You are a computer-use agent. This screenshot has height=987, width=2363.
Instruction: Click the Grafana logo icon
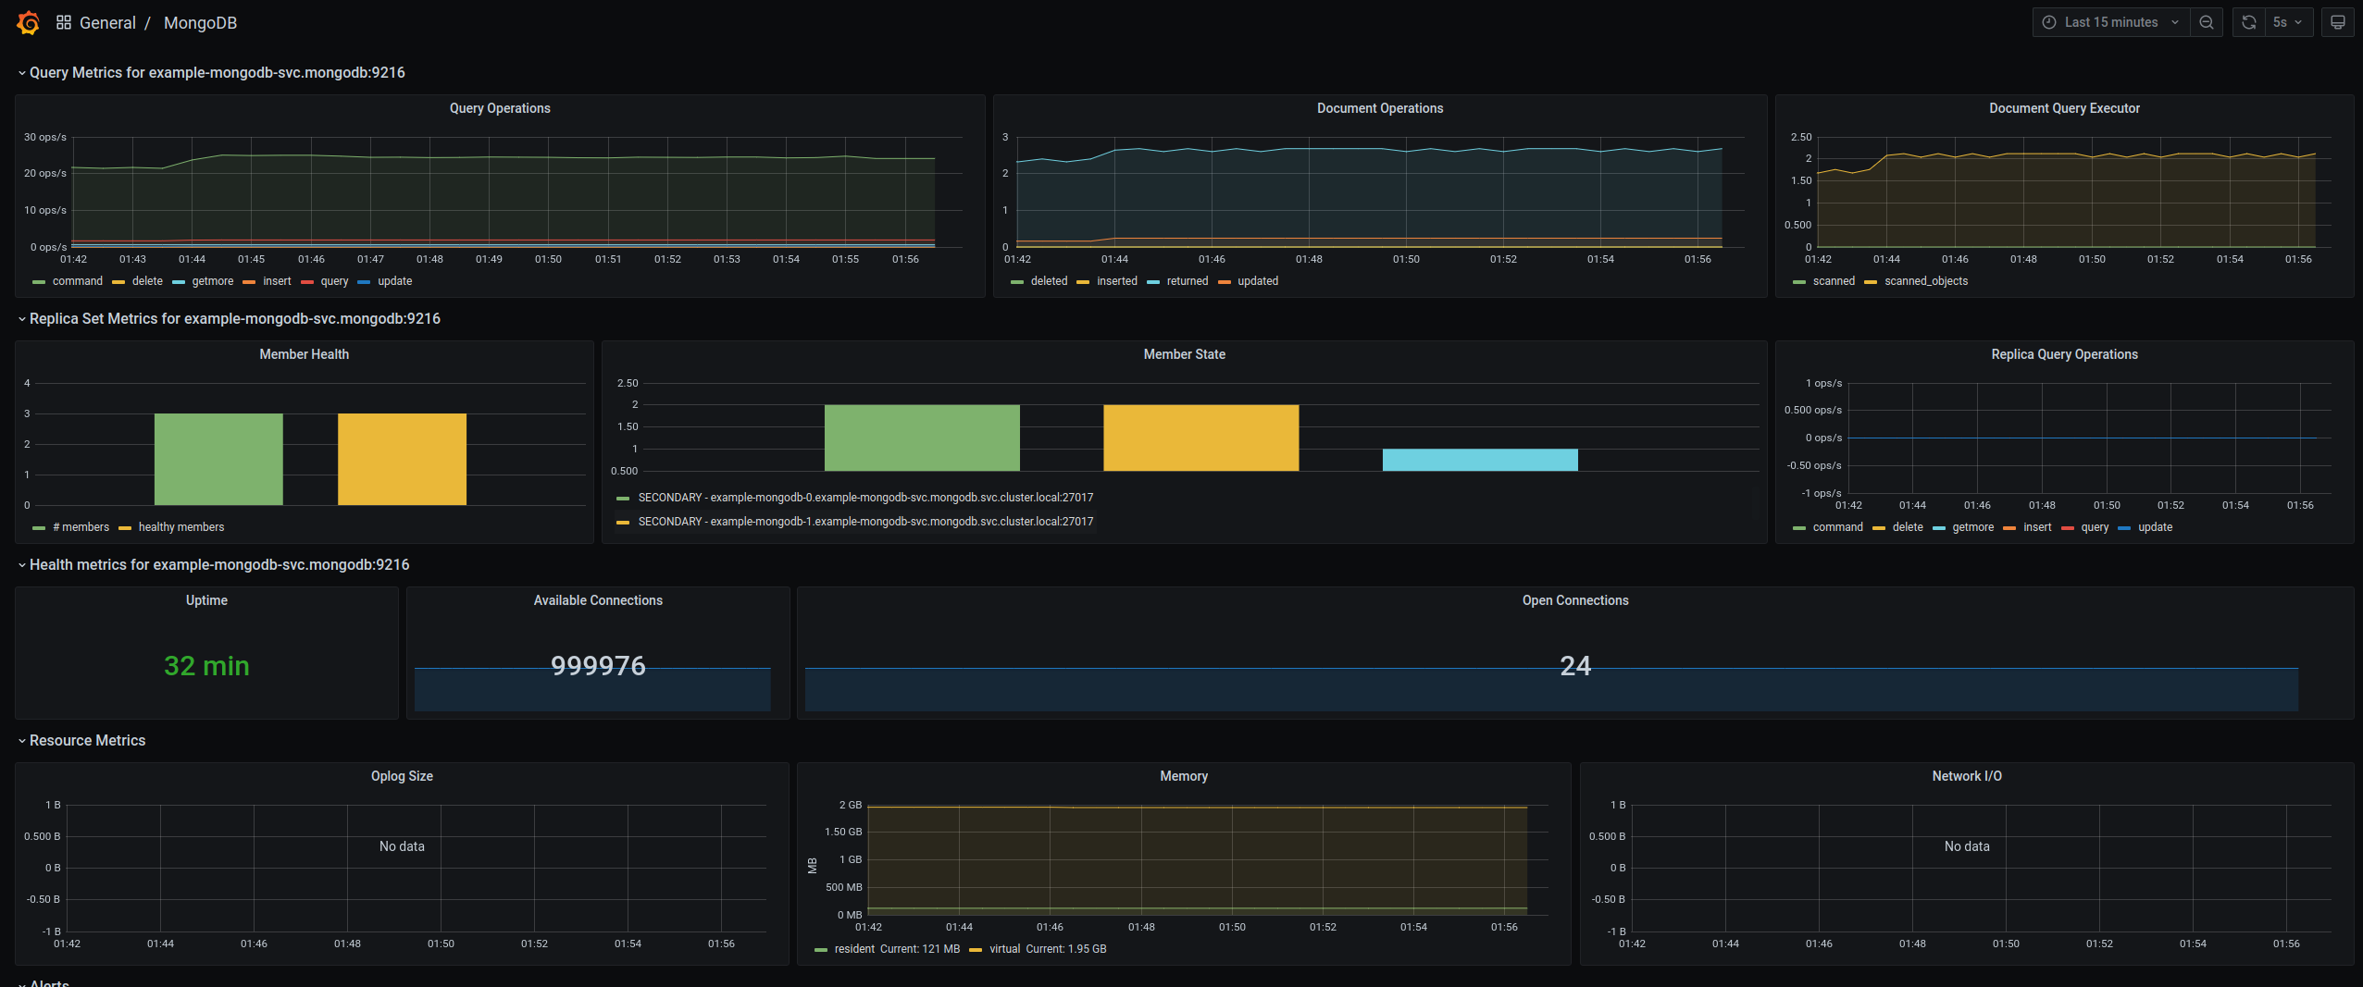(x=29, y=22)
